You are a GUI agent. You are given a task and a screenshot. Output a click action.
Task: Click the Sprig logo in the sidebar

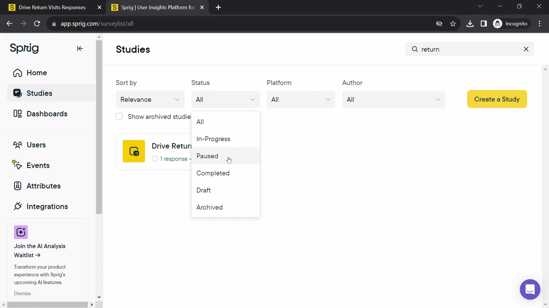(24, 48)
